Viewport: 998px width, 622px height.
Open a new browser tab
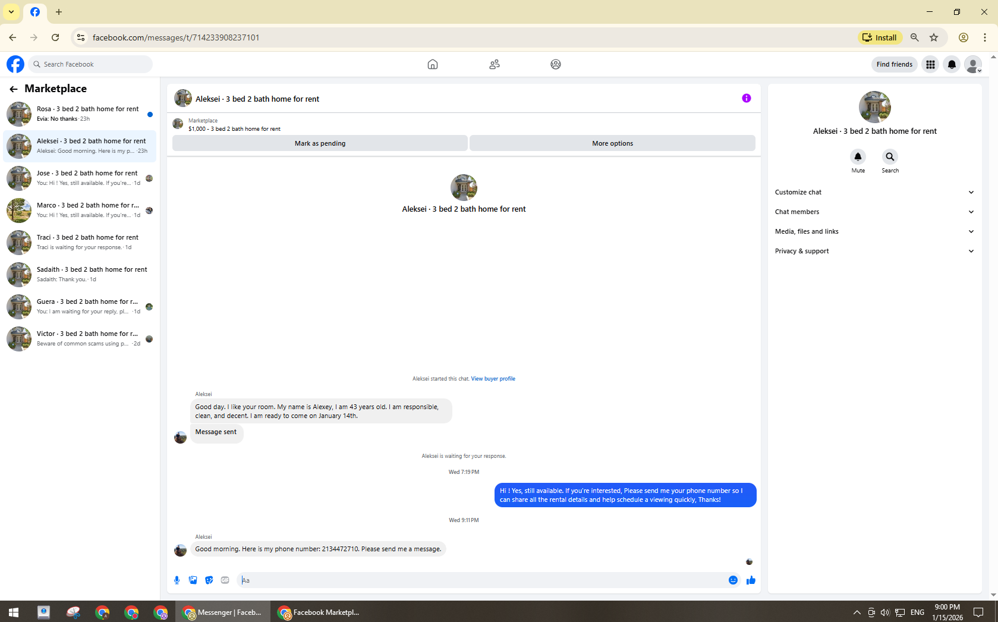coord(59,12)
